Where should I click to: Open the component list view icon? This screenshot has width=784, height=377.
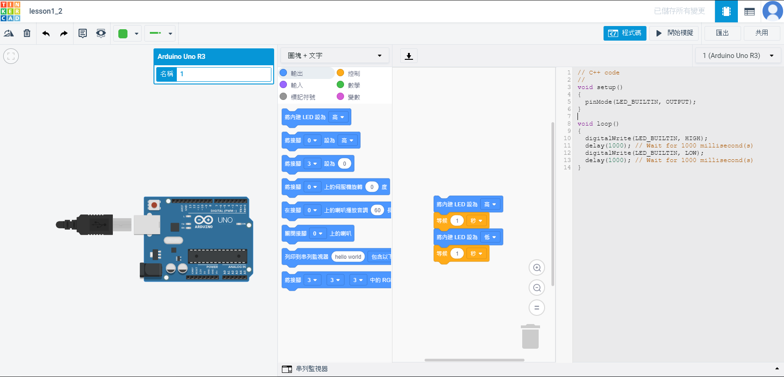click(x=749, y=11)
